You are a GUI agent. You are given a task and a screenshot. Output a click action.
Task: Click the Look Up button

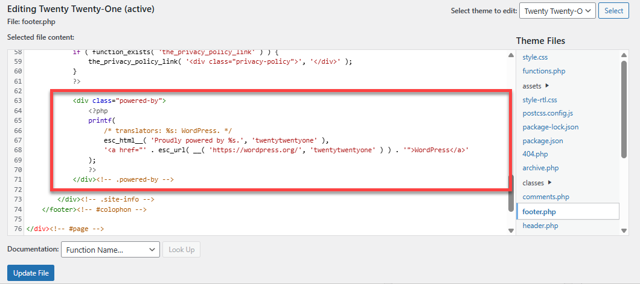pyautogui.click(x=181, y=250)
